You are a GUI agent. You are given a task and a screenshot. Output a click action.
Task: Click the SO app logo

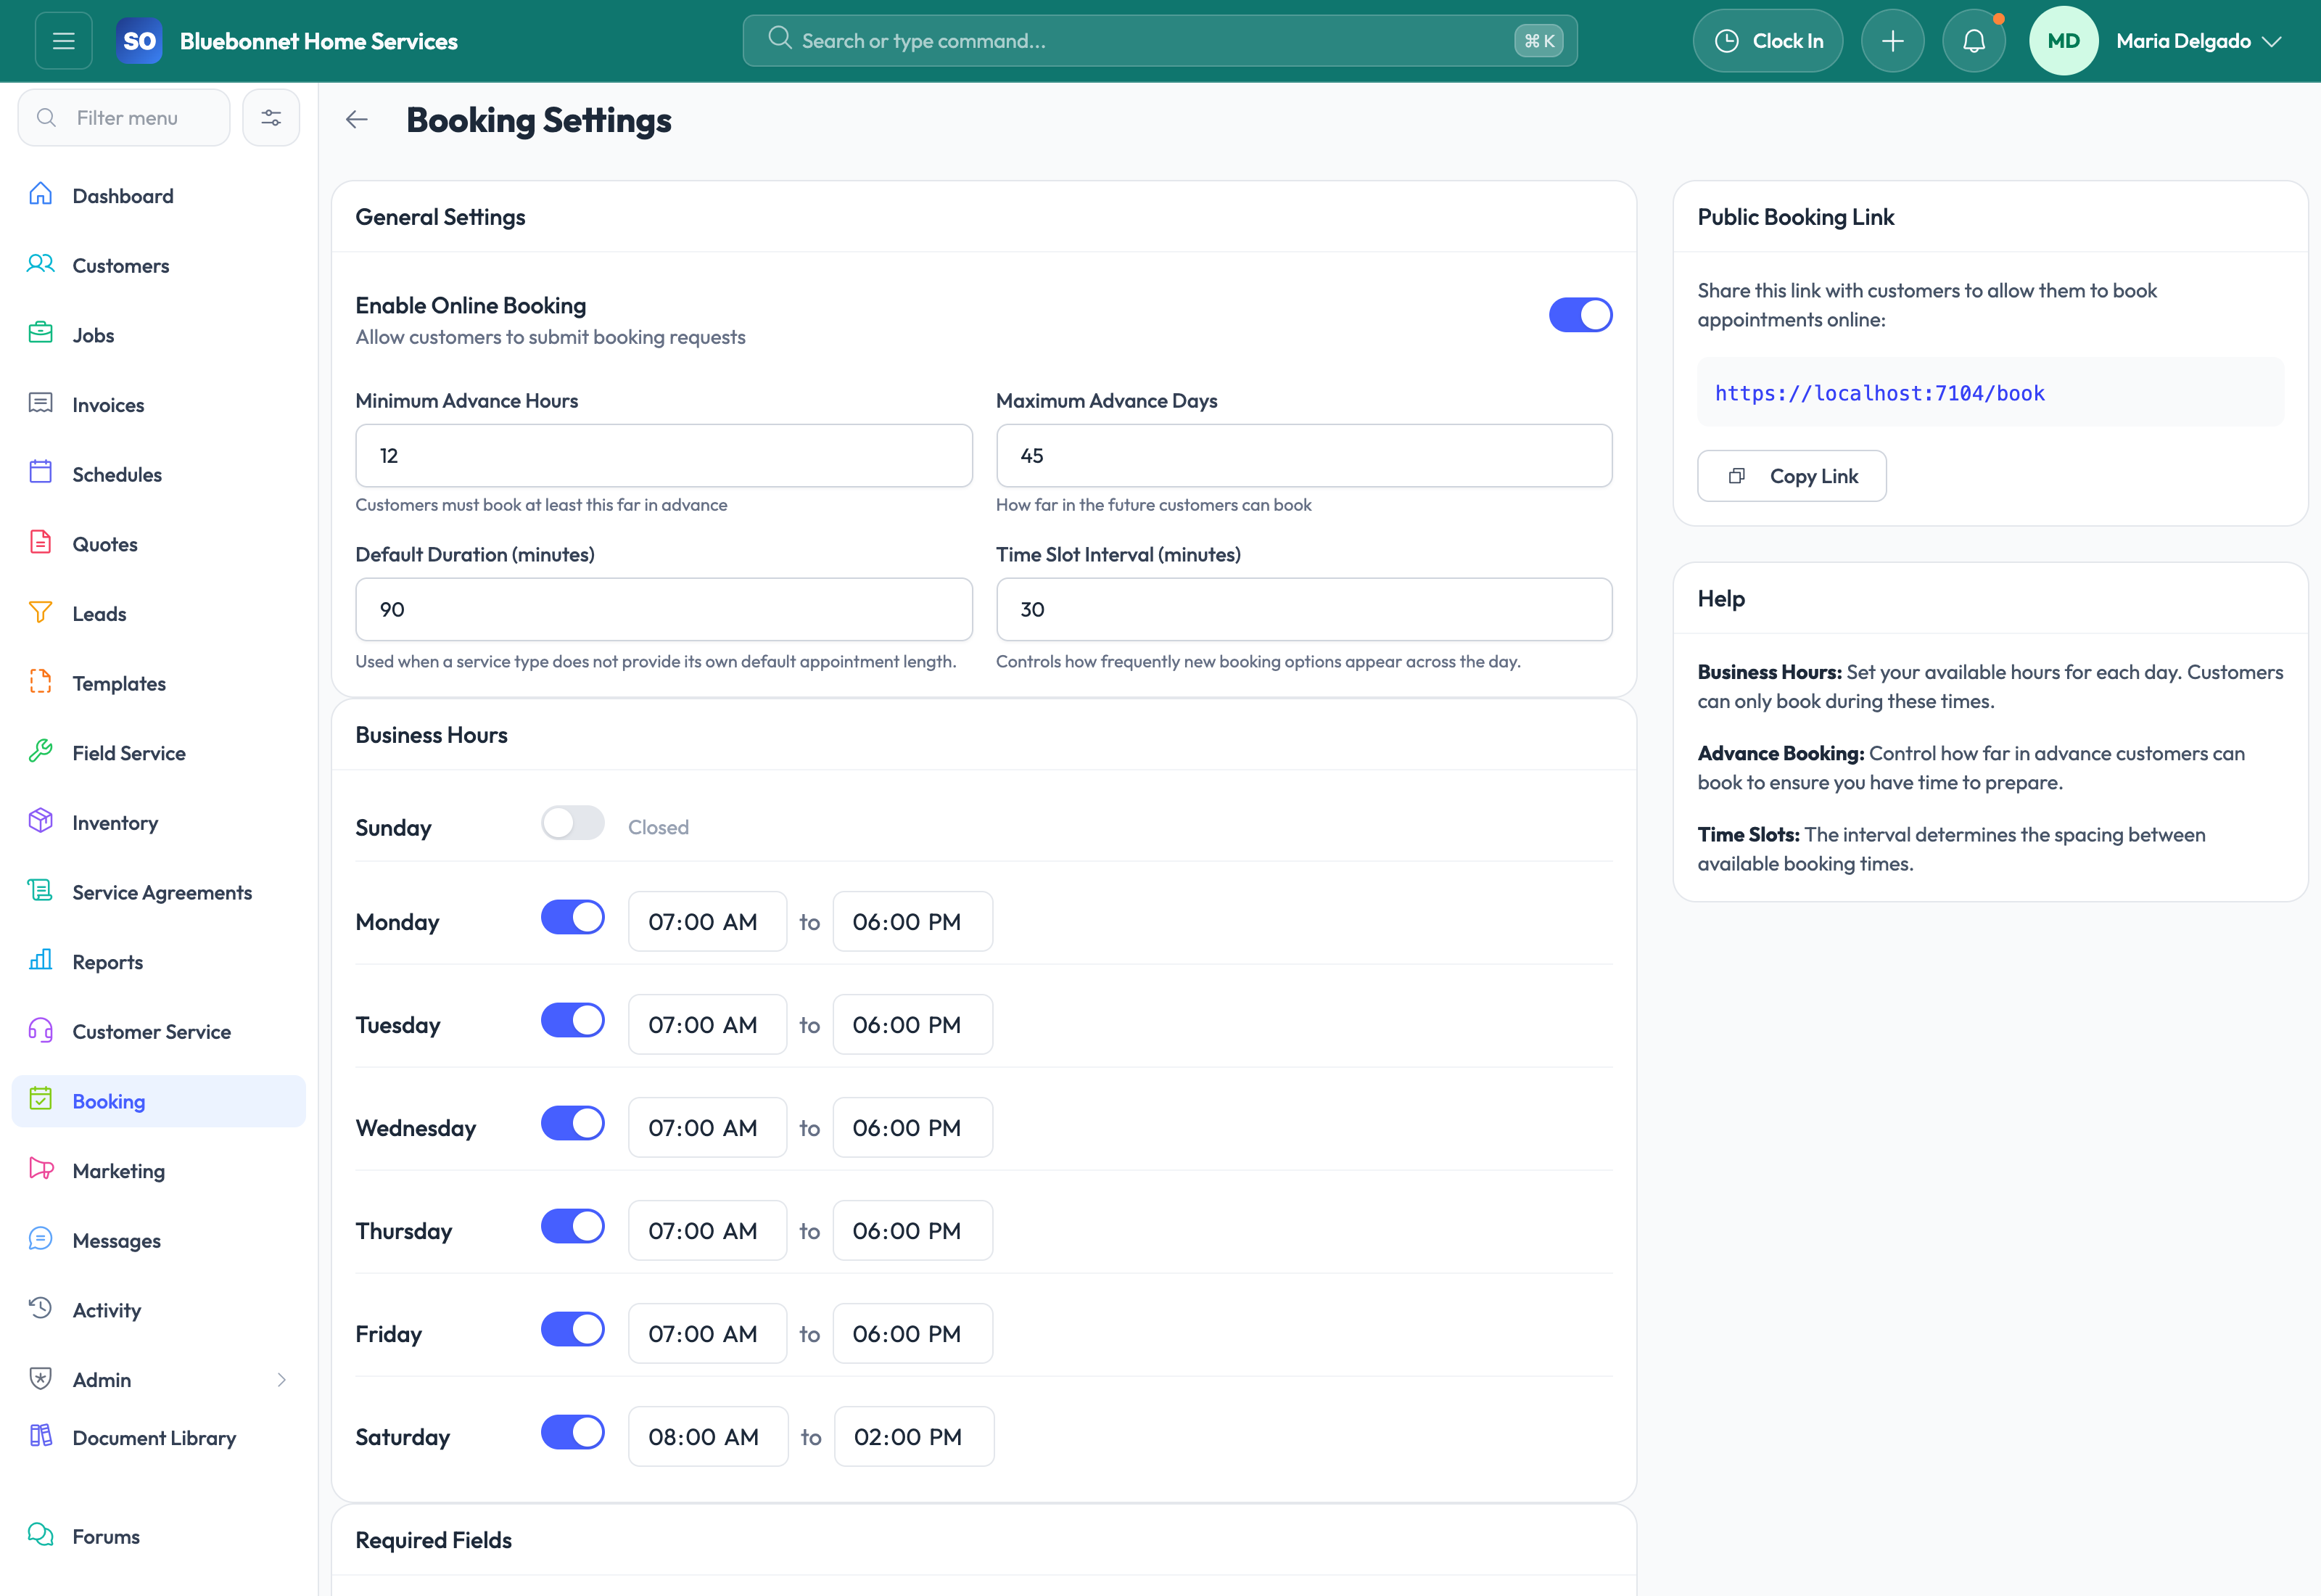pyautogui.click(x=139, y=41)
